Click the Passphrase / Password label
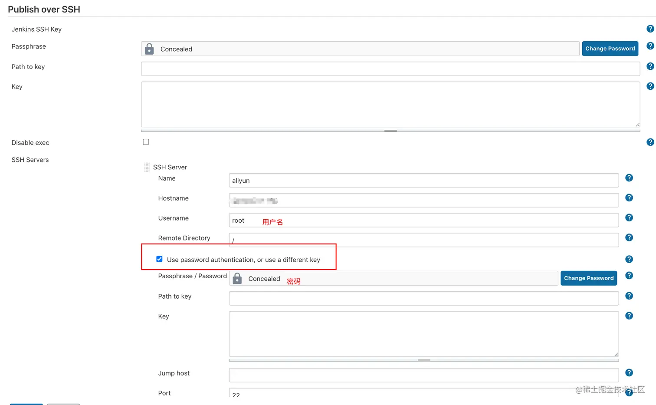Image resolution: width=656 pixels, height=405 pixels. [x=192, y=276]
